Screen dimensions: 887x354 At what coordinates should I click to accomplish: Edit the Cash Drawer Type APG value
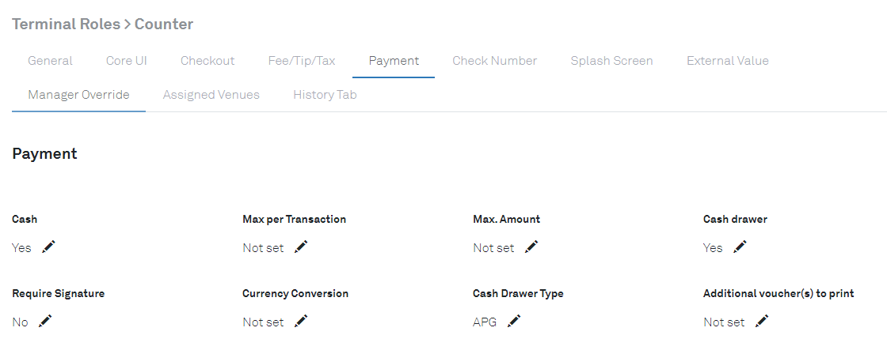(x=514, y=322)
